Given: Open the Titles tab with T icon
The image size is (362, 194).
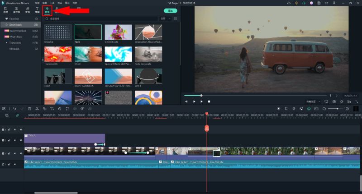Looking at the screenshot, I should click(37, 9).
